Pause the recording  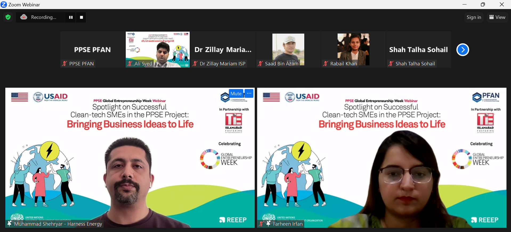click(71, 17)
